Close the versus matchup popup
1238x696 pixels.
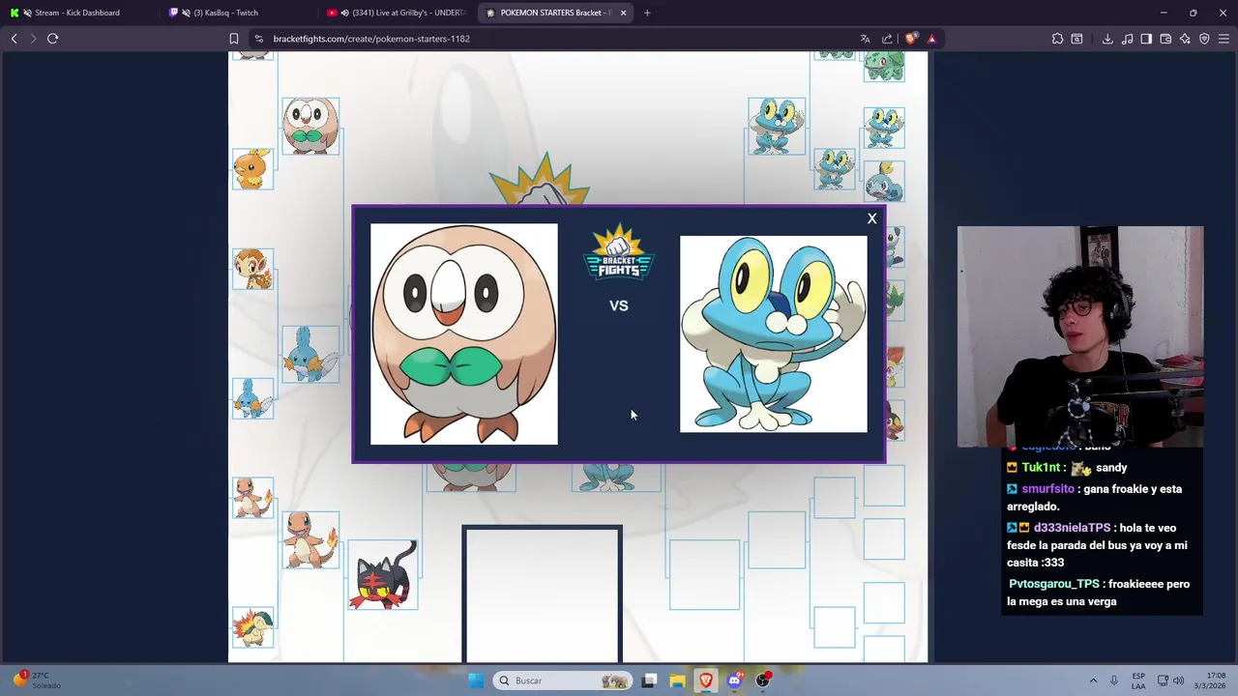[x=871, y=218]
